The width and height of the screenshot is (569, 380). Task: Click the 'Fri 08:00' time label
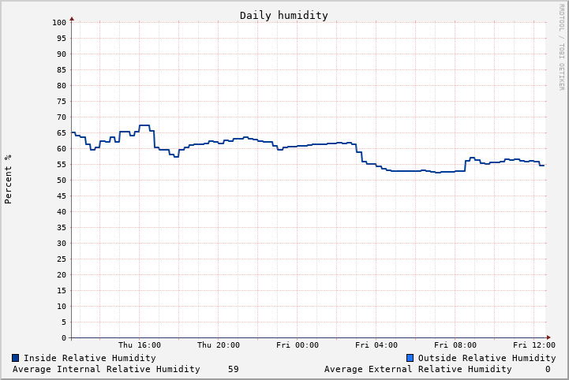coord(455,345)
